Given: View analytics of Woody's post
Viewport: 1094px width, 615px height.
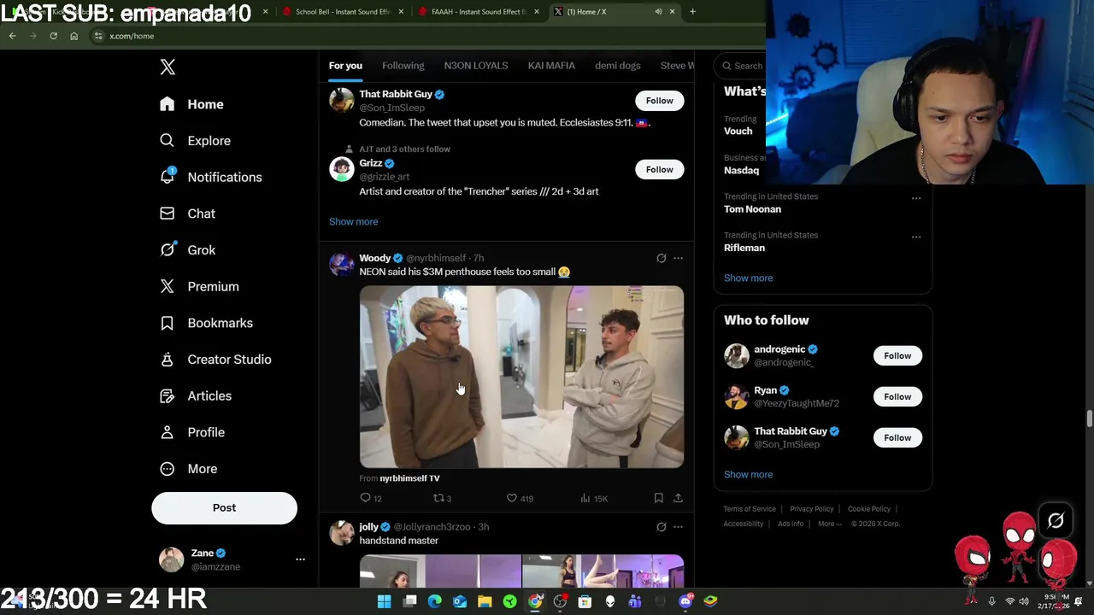Looking at the screenshot, I should [594, 498].
